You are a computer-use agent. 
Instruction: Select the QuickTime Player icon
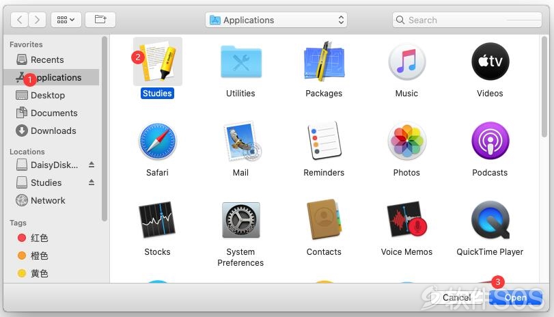pos(490,220)
